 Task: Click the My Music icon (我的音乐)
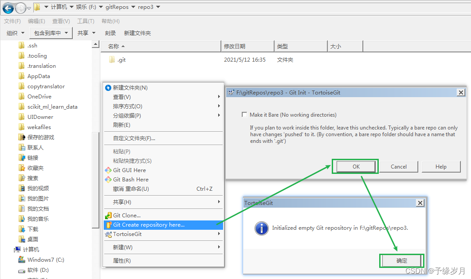pos(22,219)
